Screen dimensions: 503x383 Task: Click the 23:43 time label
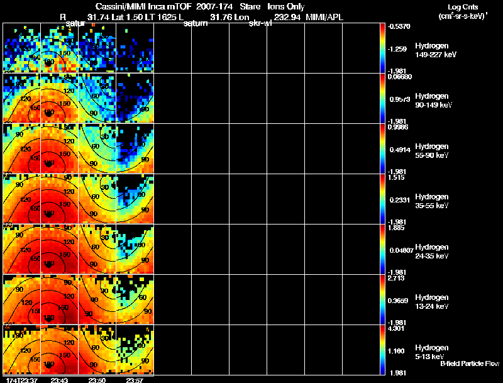(x=59, y=380)
